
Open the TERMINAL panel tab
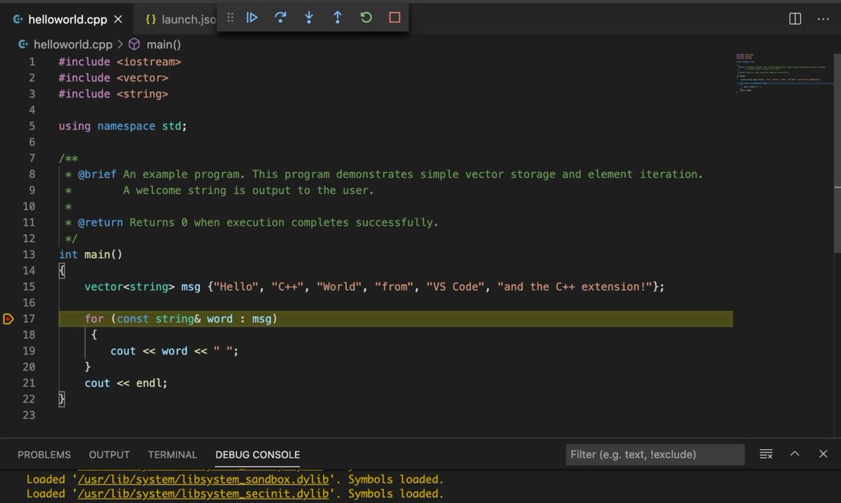point(172,455)
